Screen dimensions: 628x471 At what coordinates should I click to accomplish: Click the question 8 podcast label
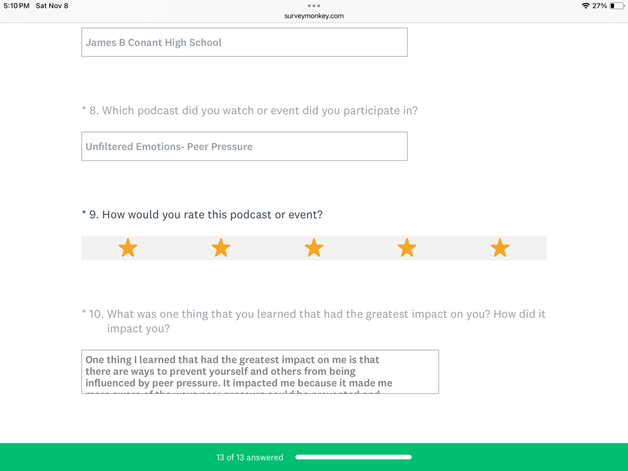253,111
